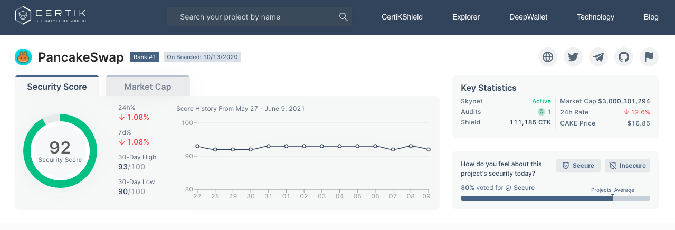Click the CertiK Security Leaderboard logo
The image size is (675, 230).
(50, 15)
